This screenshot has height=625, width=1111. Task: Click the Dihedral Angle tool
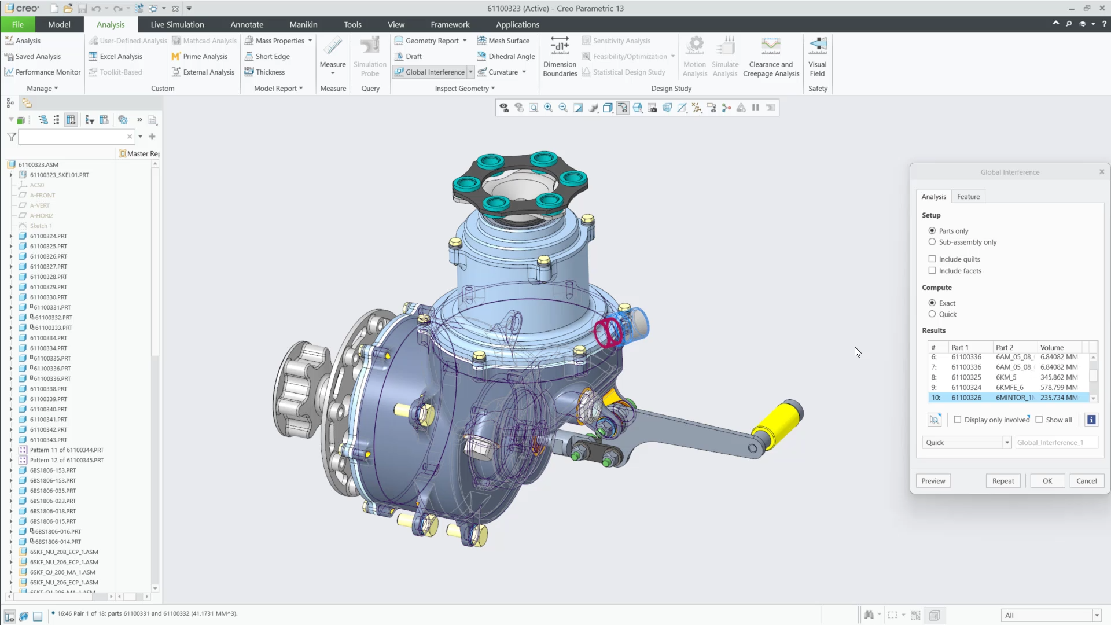506,56
